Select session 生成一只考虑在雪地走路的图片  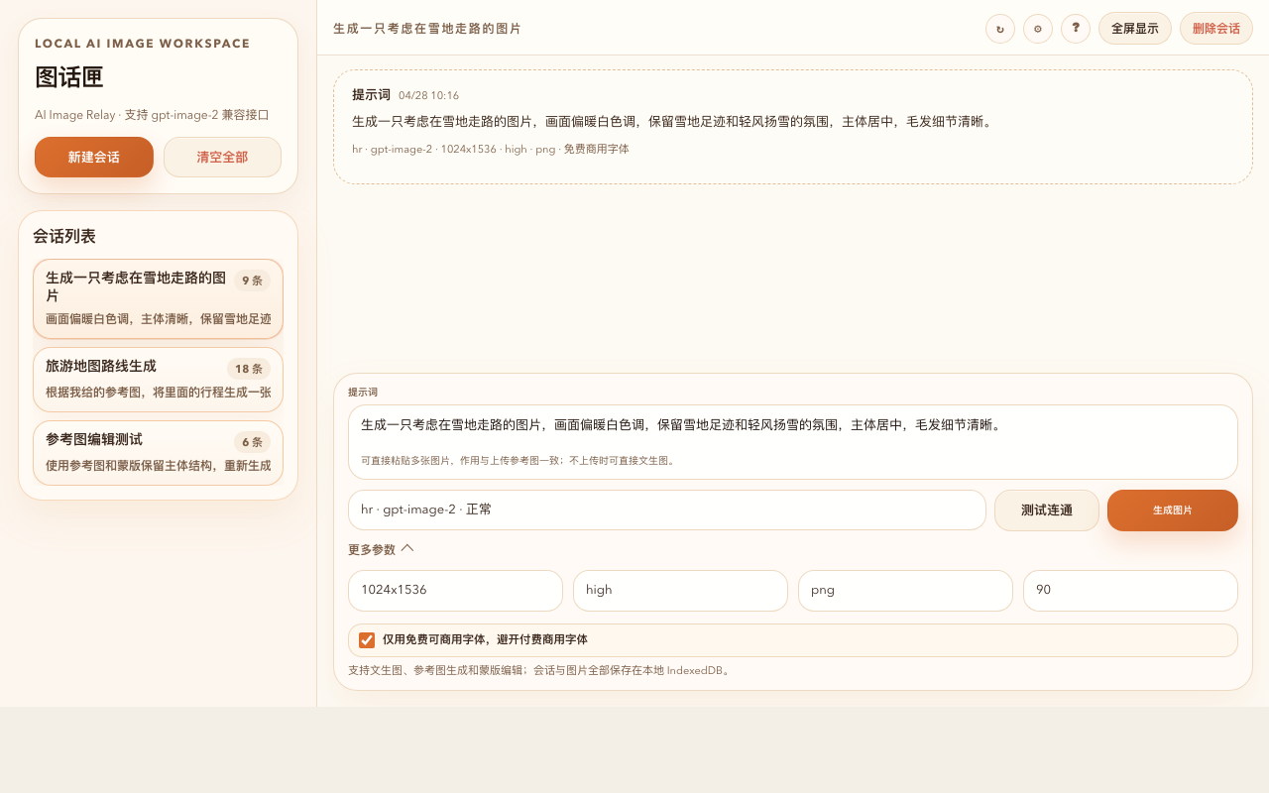158,299
